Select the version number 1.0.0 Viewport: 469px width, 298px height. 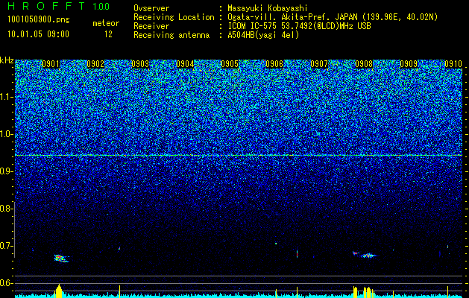(x=101, y=6)
